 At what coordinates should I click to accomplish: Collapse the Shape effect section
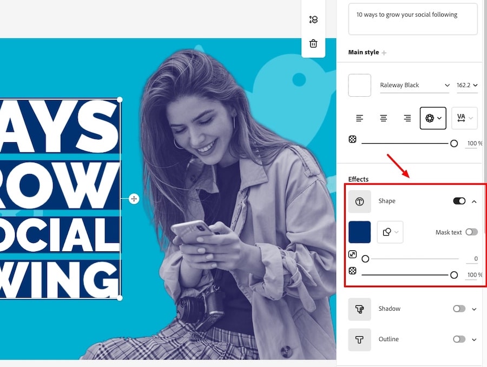click(474, 202)
